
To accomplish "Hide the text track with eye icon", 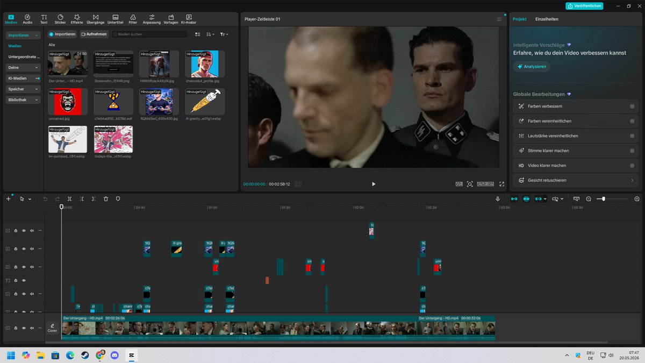I will coord(24,280).
